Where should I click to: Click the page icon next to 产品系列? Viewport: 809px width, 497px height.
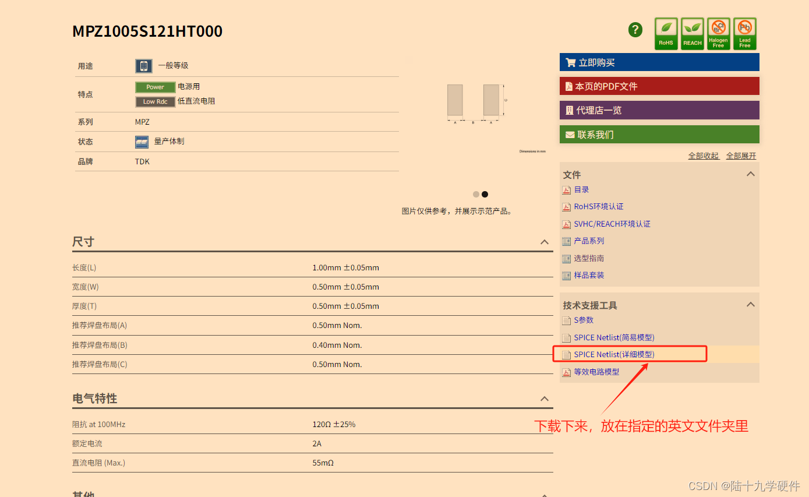tap(566, 241)
